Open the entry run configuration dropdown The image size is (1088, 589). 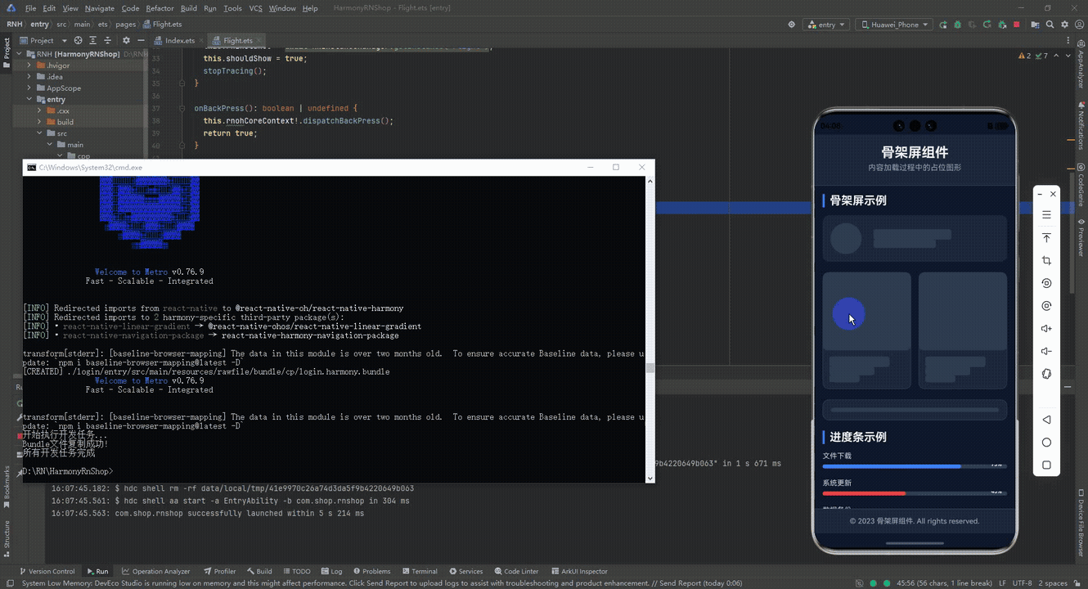[x=826, y=25]
